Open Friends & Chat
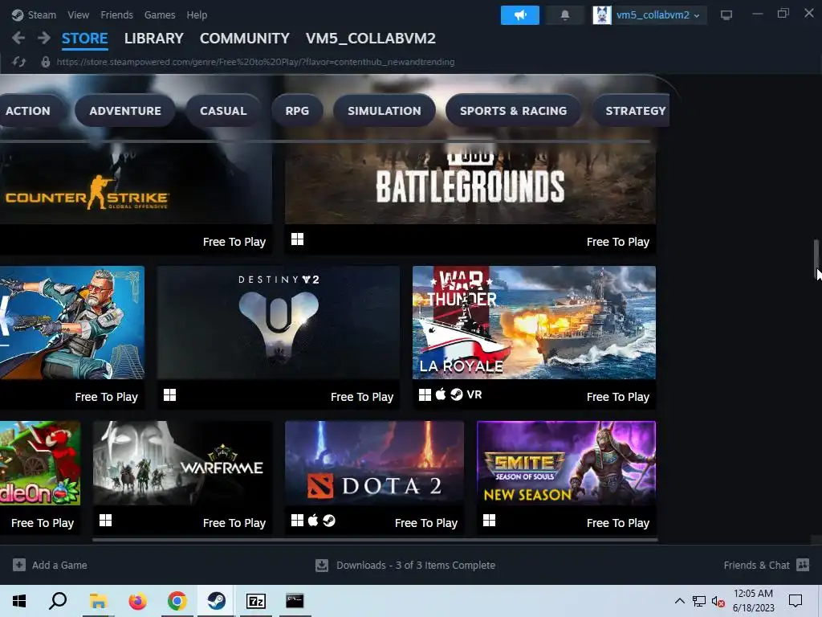Viewport: 822px width, 617px height. (x=767, y=565)
